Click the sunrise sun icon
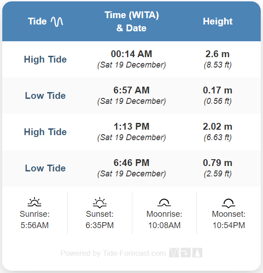 34,202
